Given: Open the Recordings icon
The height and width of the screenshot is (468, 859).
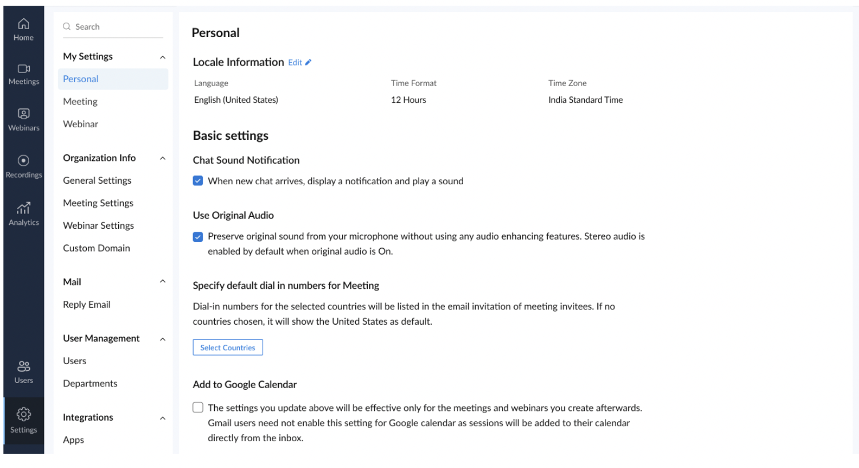Looking at the screenshot, I should click(x=23, y=160).
